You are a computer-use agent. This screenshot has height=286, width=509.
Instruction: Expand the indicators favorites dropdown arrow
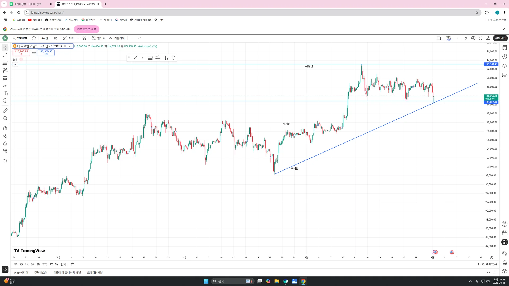click(x=78, y=38)
